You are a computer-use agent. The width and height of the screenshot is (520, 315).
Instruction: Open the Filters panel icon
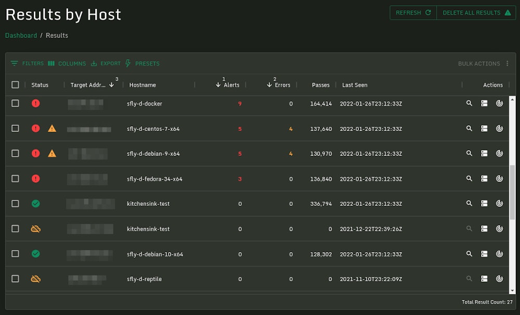pyautogui.click(x=15, y=63)
